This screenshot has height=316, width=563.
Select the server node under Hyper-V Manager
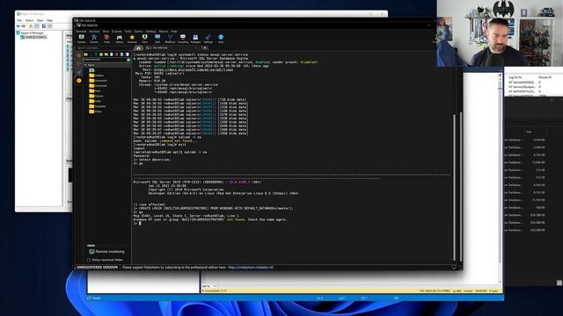34,37
